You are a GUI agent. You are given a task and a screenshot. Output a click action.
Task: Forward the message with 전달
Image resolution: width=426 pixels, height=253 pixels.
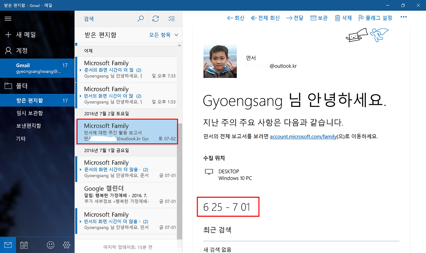(x=295, y=18)
